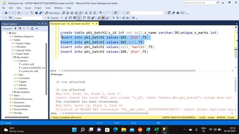This screenshot has width=239, height=134.
Task: Toggle the Results to Grid icon
Action: pos(103,18)
